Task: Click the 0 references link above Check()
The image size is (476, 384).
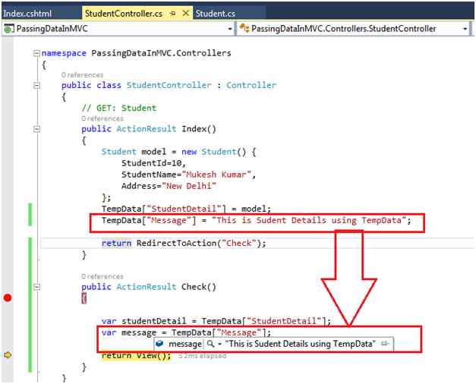Action: [x=102, y=276]
